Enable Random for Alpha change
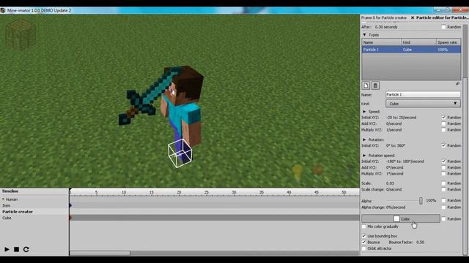Screen dimensions: 469x263 coord(443,207)
